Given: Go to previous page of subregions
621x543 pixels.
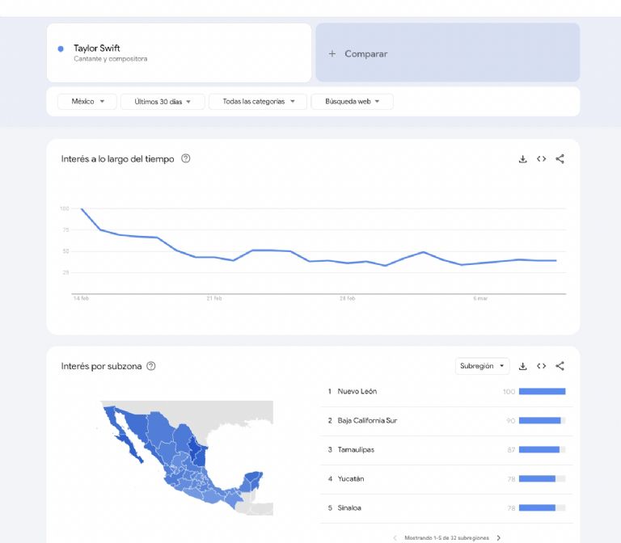Looking at the screenshot, I should 395,537.
